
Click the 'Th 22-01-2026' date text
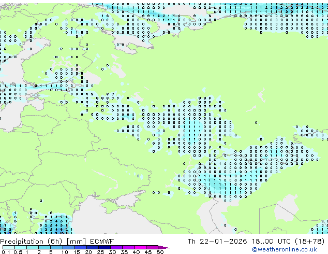click(217, 242)
